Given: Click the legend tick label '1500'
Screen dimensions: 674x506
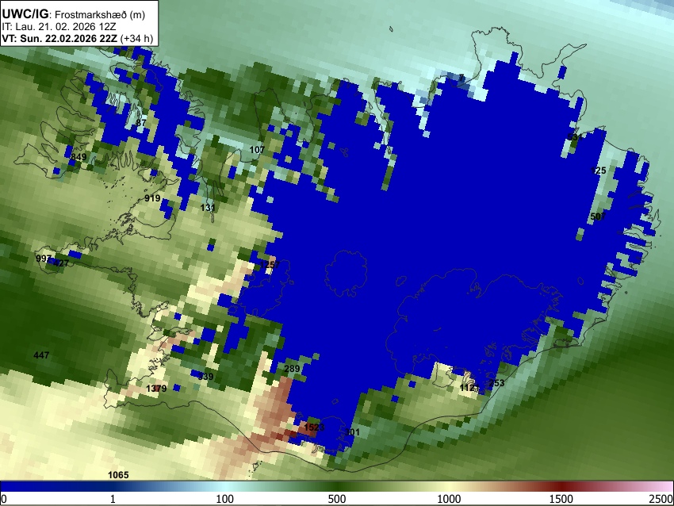Looking at the screenshot, I should pyautogui.click(x=561, y=499).
